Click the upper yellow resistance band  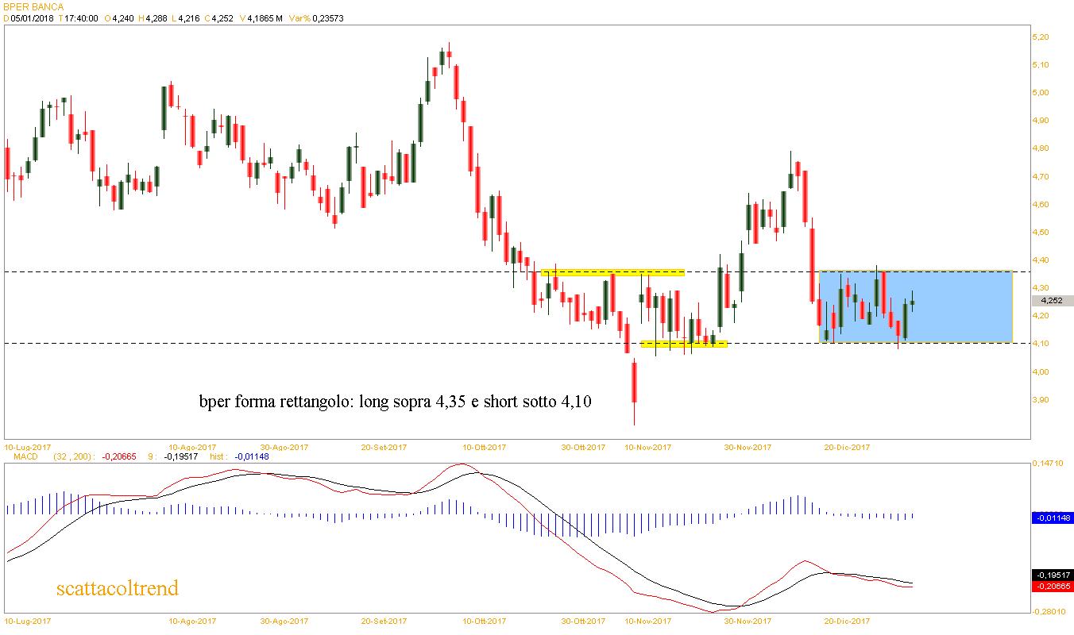612,272
